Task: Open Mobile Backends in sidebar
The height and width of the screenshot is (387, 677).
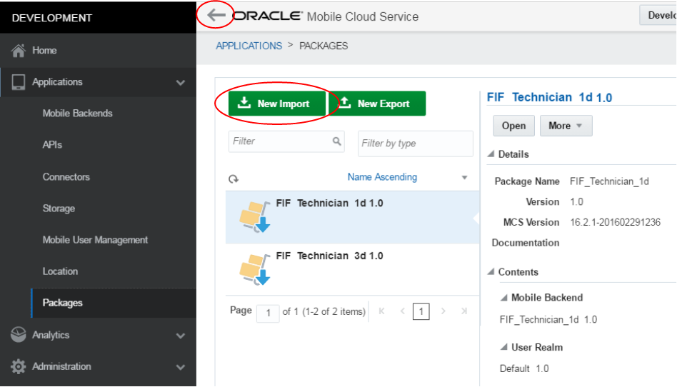Action: click(x=77, y=114)
